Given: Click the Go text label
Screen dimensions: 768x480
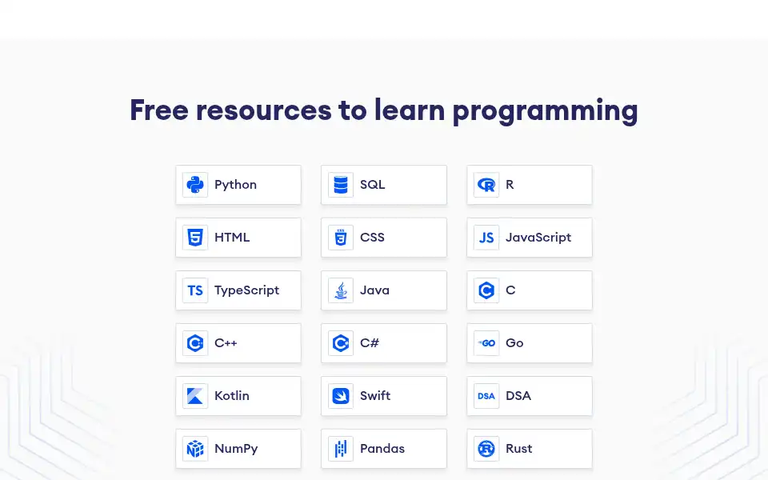Looking at the screenshot, I should point(514,343).
